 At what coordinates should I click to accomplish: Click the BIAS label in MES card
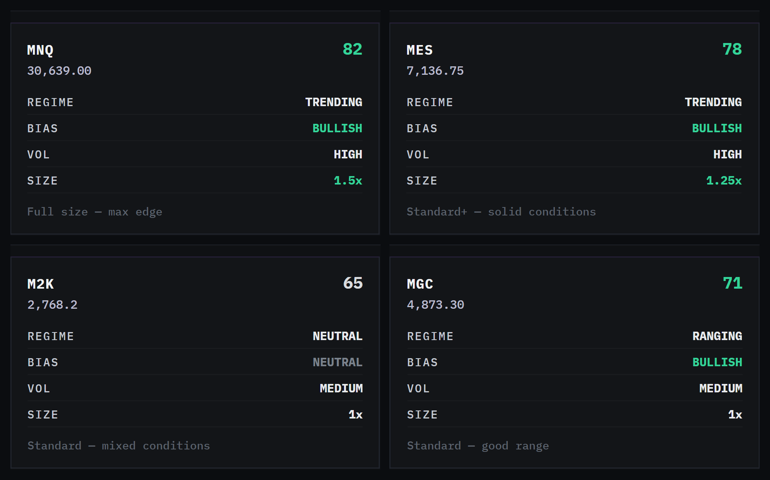(x=422, y=129)
